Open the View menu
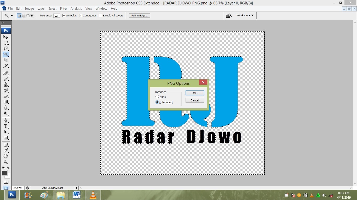Image resolution: width=357 pixels, height=201 pixels. 89,9
